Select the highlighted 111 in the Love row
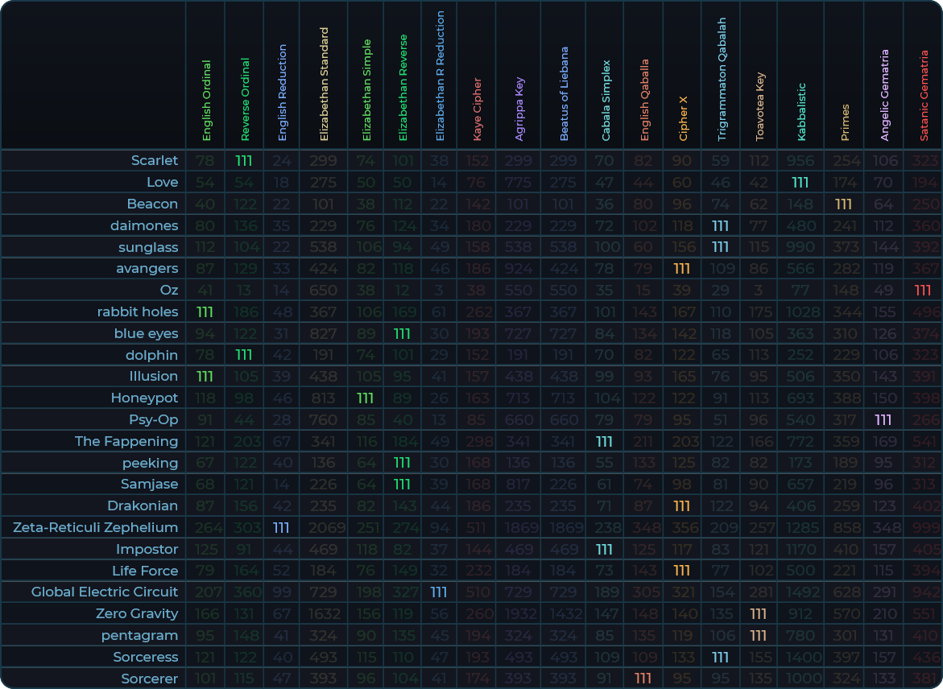 tap(800, 182)
